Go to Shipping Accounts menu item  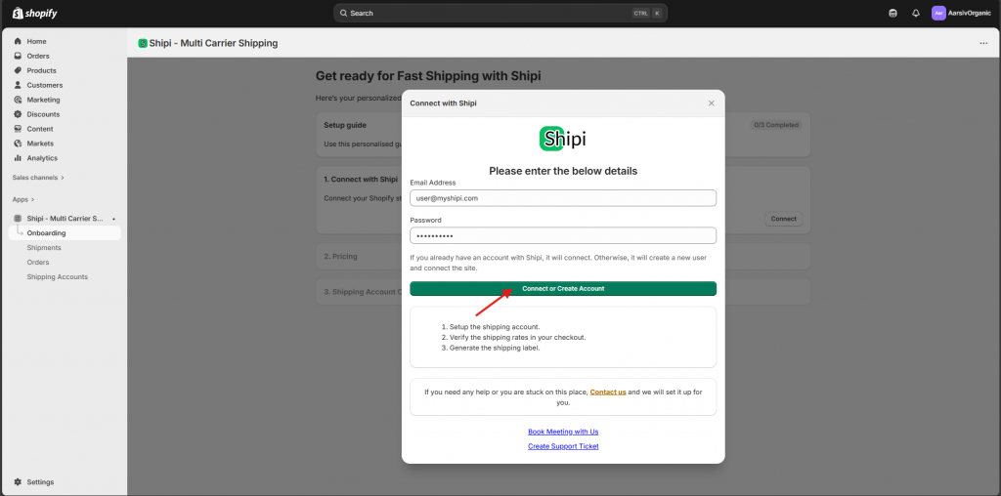(x=57, y=277)
